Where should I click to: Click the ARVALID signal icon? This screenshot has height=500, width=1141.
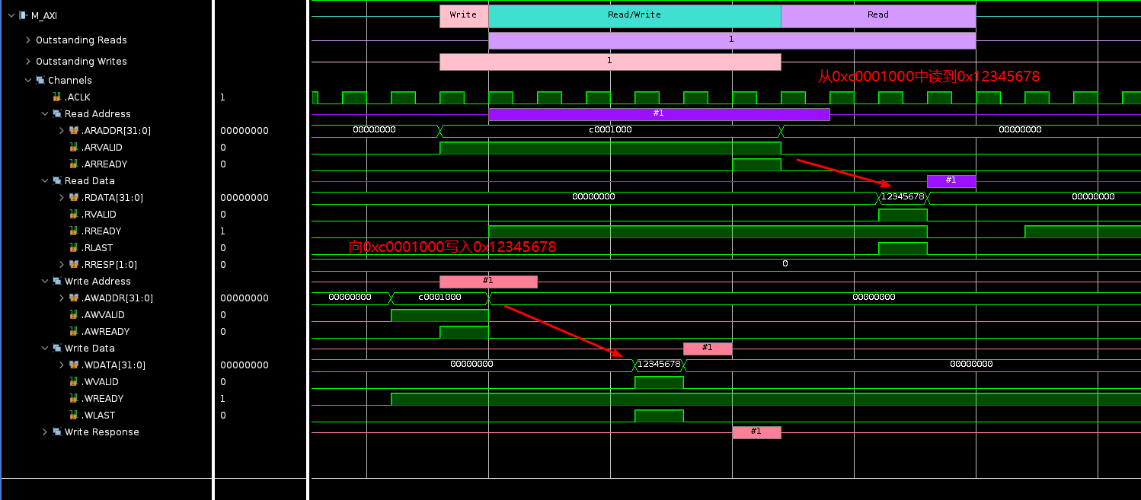coord(74,147)
